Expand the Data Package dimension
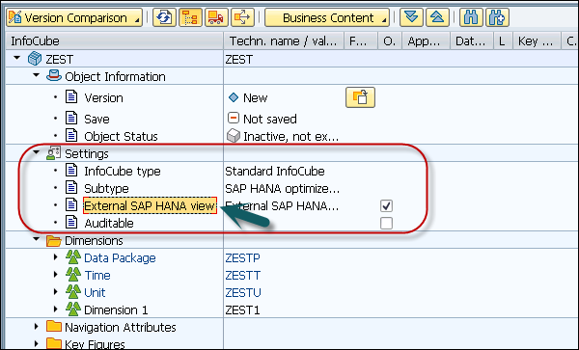The image size is (579, 350). pos(56,256)
